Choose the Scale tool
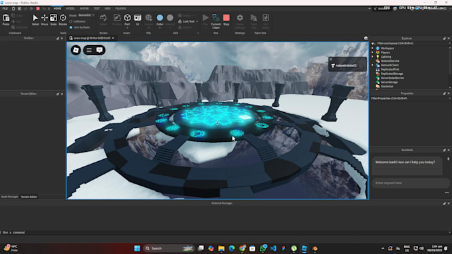Viewport: 452px width, 254px height. (x=53, y=20)
